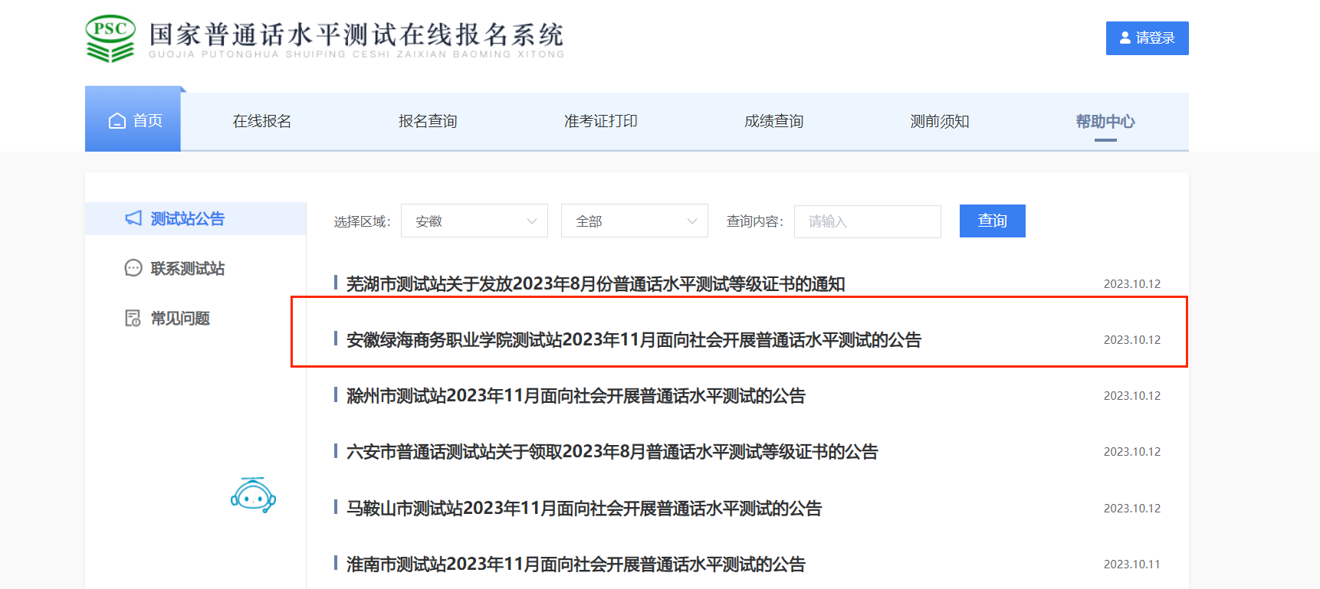Click the 请登录 login button
This screenshot has width=1320, height=589.
click(x=1148, y=38)
